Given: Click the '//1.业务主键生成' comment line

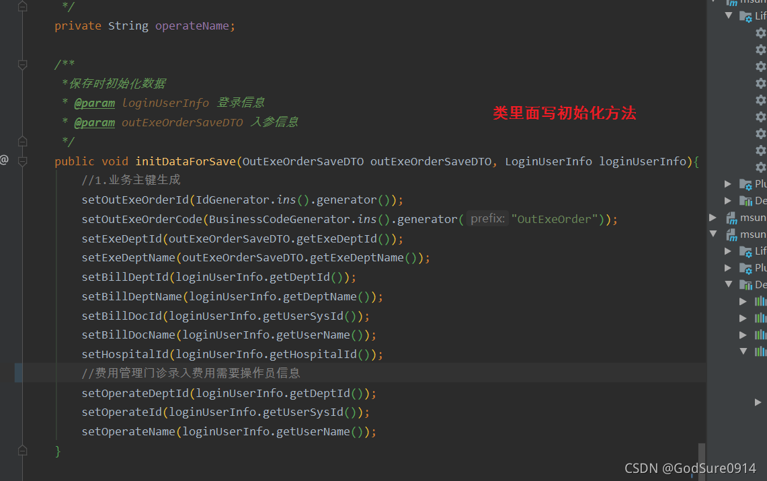Looking at the screenshot, I should pos(131,180).
